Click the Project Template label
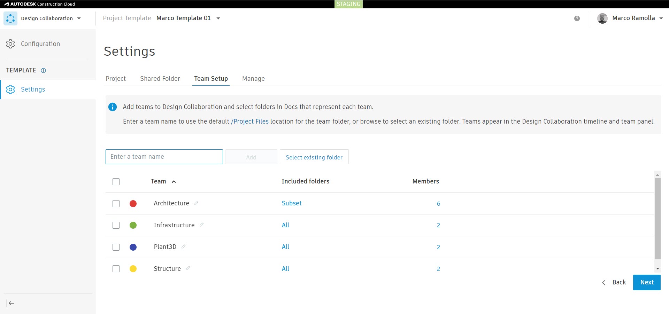 coord(127,18)
